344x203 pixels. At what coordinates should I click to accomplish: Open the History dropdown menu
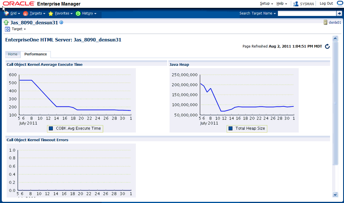89,13
